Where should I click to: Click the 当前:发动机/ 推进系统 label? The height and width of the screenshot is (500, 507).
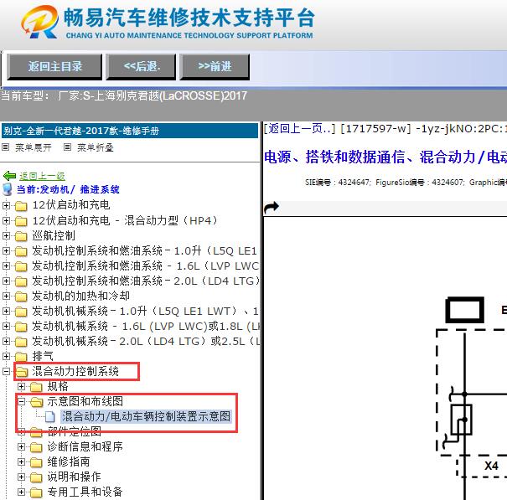68,189
